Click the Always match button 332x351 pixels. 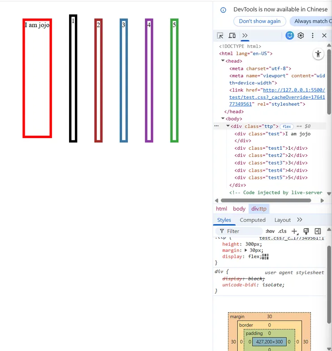point(311,21)
